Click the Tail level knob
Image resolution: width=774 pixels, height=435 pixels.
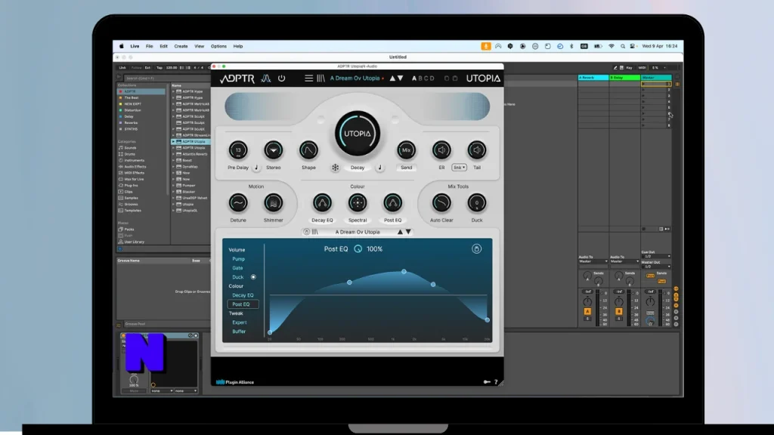coord(477,150)
